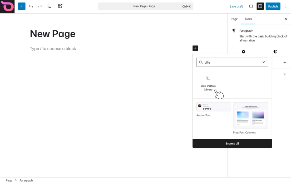The height and width of the screenshot is (182, 291).
Task: Publish the page
Action: pos(273,6)
